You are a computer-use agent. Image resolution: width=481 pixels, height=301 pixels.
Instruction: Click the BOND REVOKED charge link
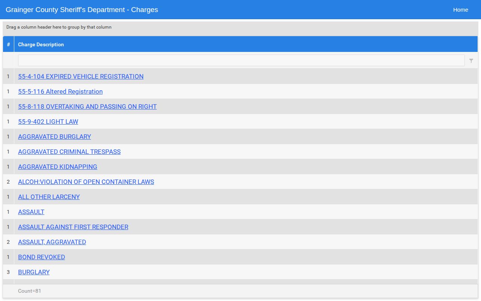coord(41,257)
